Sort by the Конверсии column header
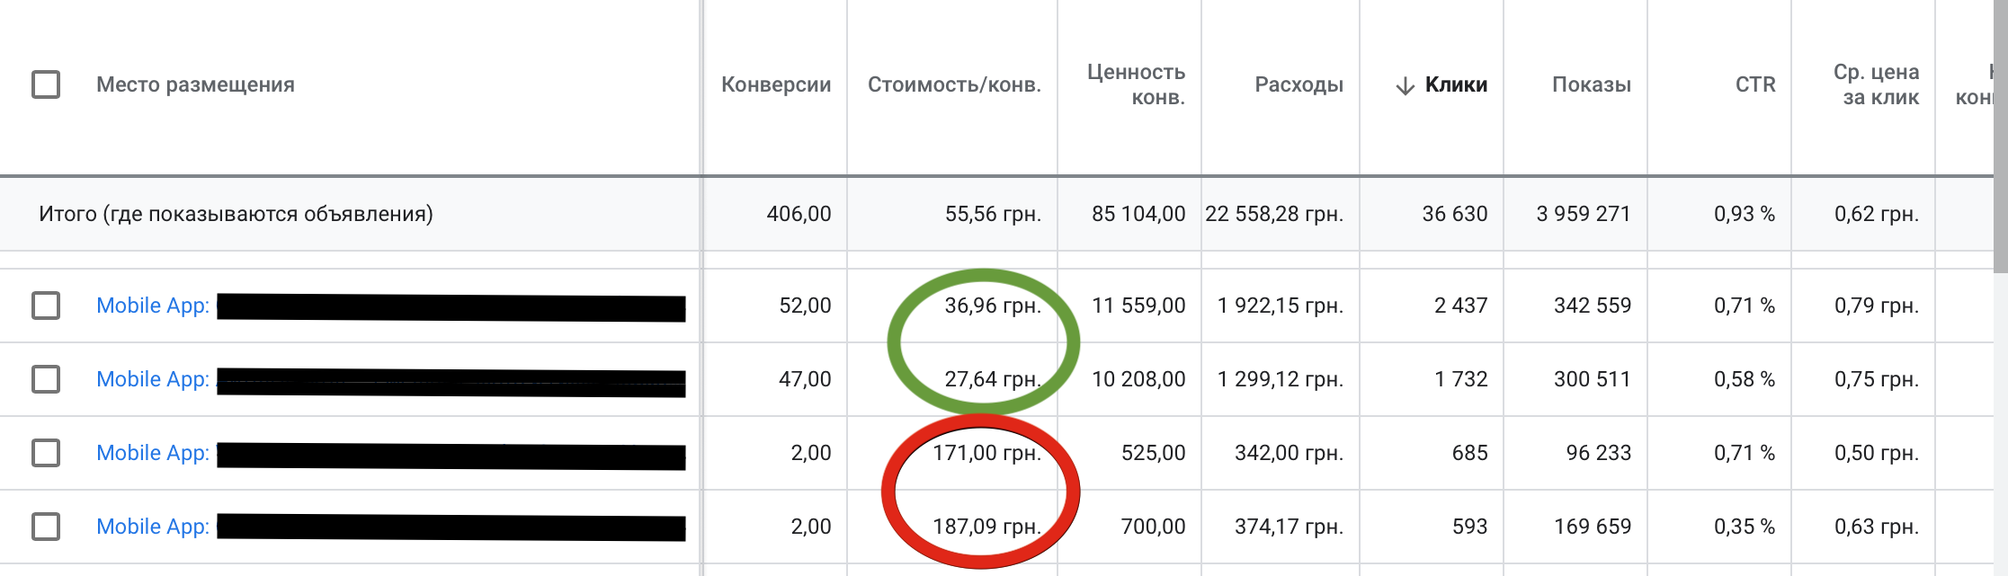Image resolution: width=2008 pixels, height=576 pixels. tap(776, 84)
